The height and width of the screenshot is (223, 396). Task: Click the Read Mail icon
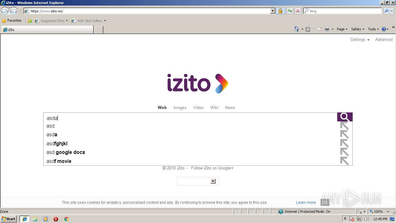320,29
